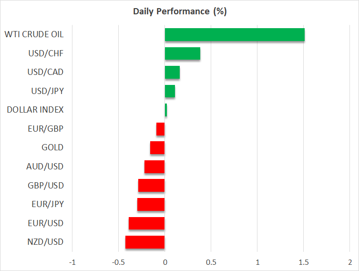Select the red EUR/USD bar
Screen dimensions: 359x271
[147, 223]
